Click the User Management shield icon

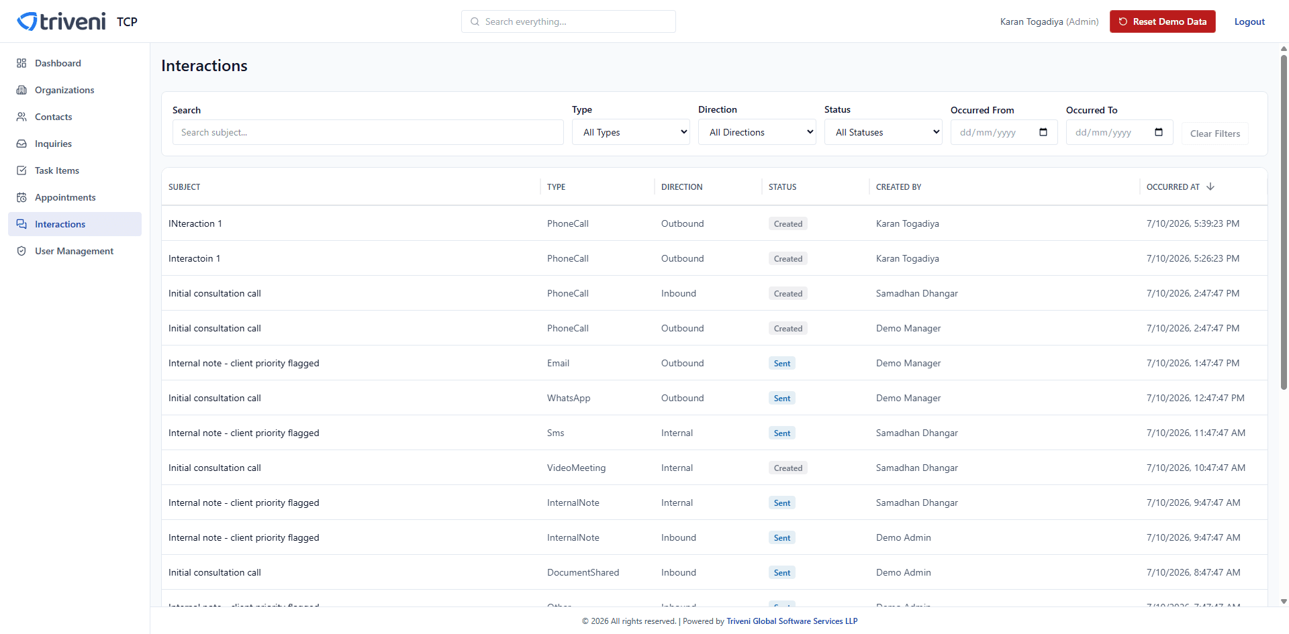click(21, 251)
